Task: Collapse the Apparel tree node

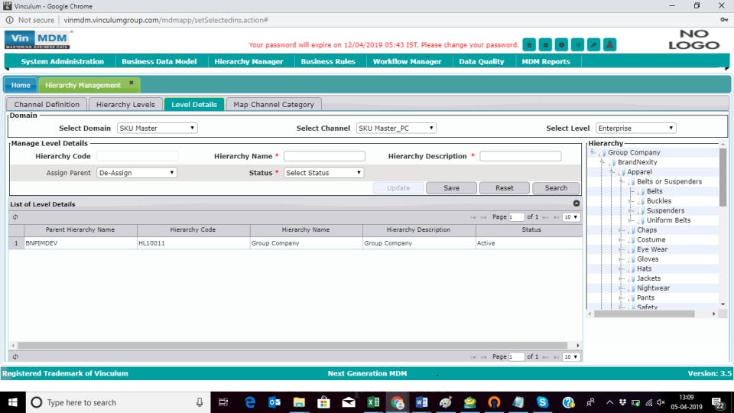Action: (x=612, y=172)
